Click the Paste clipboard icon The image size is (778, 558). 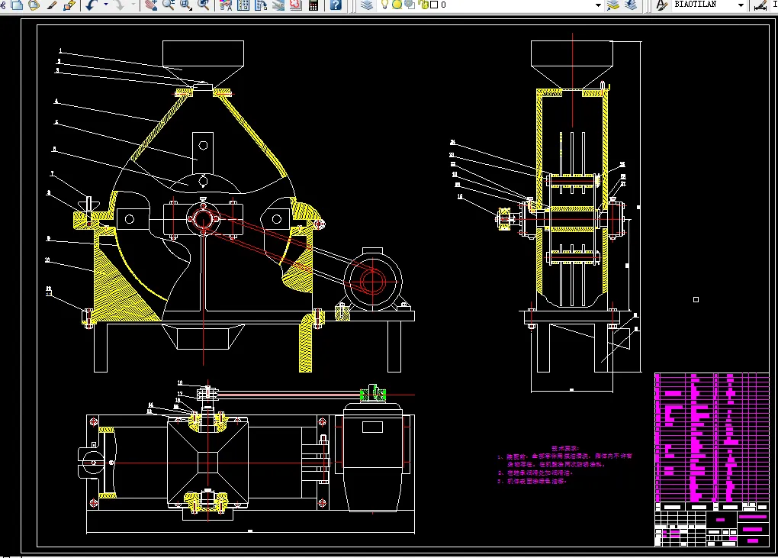[34, 5]
